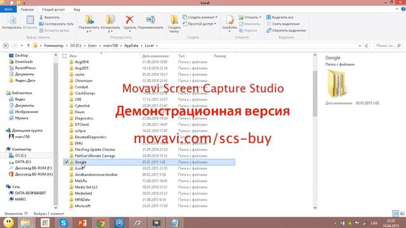
Task: Switch to Общий доступ tab
Action: 53,9
